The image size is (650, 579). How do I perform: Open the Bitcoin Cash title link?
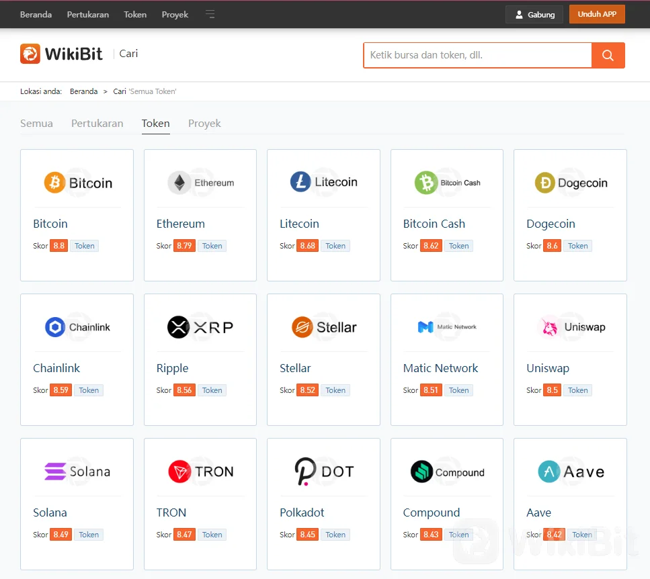point(434,224)
